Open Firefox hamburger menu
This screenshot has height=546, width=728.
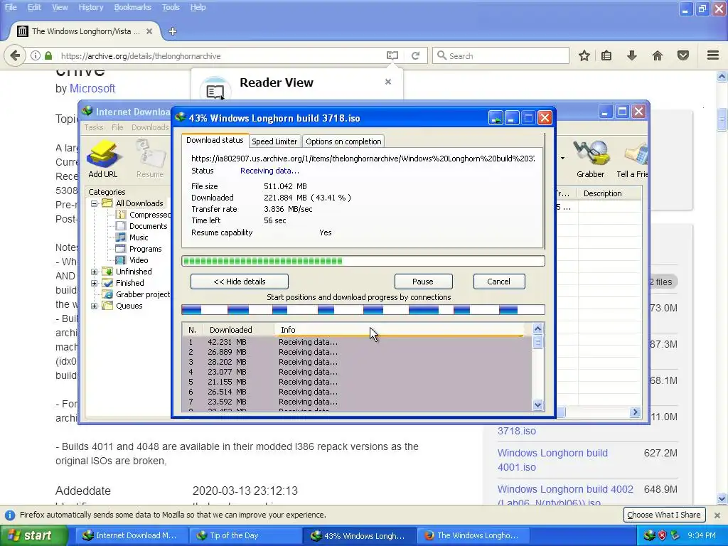click(x=713, y=55)
